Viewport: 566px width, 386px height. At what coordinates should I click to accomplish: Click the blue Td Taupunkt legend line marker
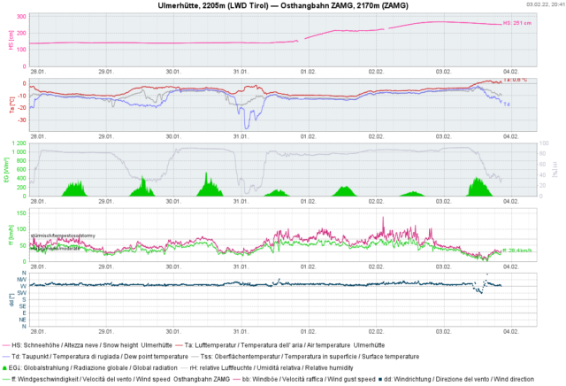(x=6, y=357)
